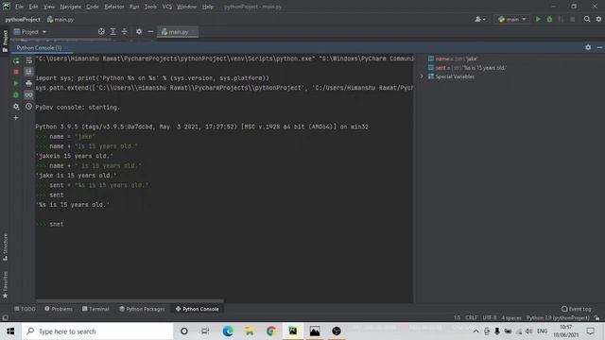
Task: Switch to main.py editor tab
Action: pyautogui.click(x=178, y=32)
